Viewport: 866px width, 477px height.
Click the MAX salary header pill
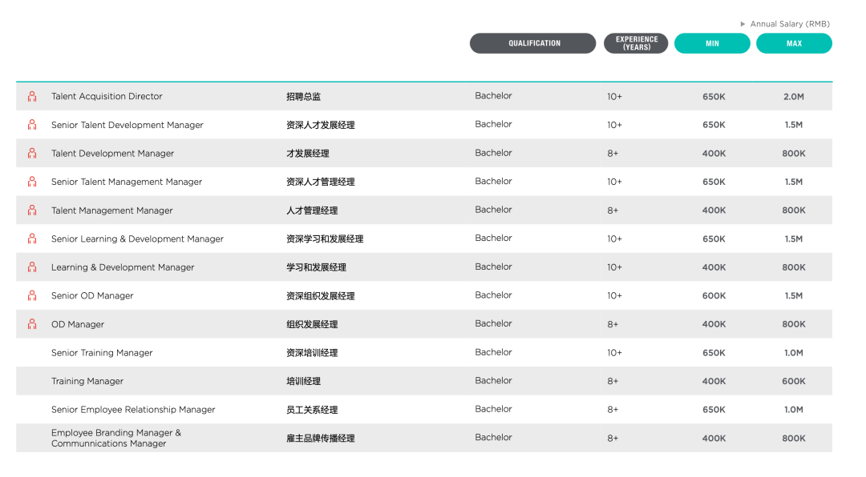[x=794, y=43]
